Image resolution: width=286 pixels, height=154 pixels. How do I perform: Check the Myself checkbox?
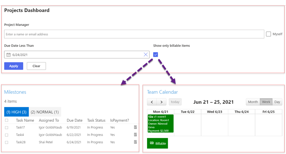click(x=268, y=34)
